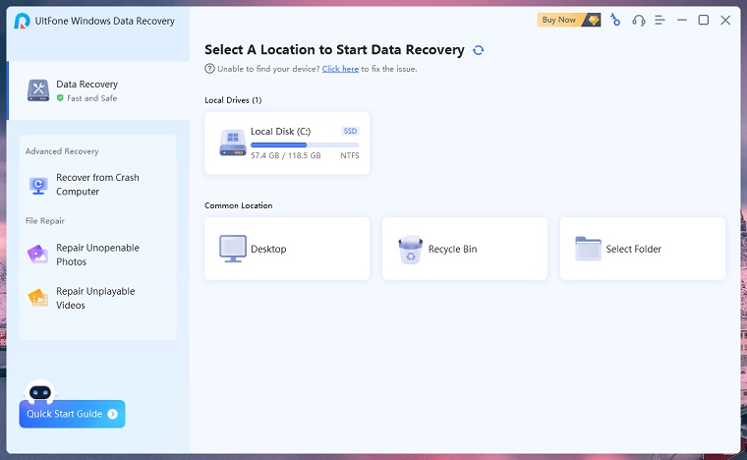Open Repair Unopenable Photos
The height and width of the screenshot is (460, 747).
pos(97,255)
